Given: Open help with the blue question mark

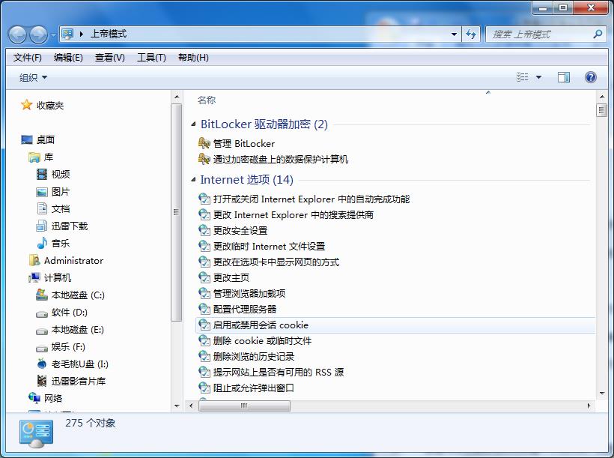Looking at the screenshot, I should tap(591, 77).
